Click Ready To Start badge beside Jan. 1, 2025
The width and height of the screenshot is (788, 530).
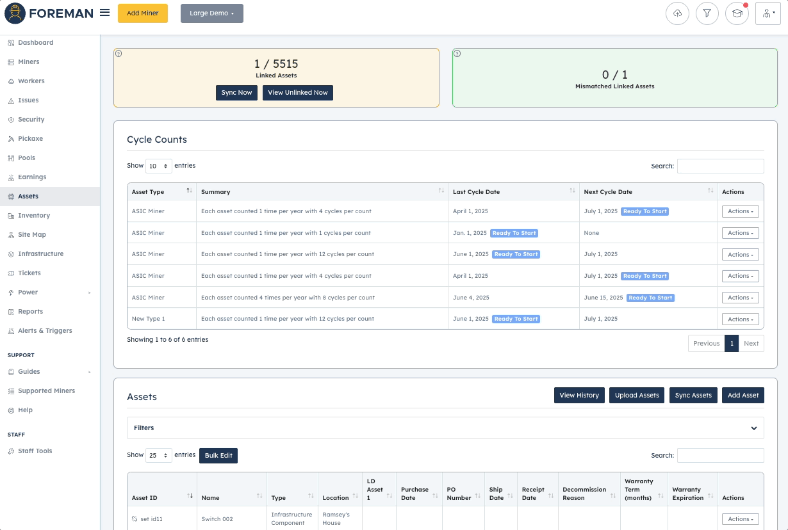514,233
